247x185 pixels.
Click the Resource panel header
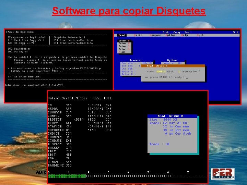pos(136,60)
